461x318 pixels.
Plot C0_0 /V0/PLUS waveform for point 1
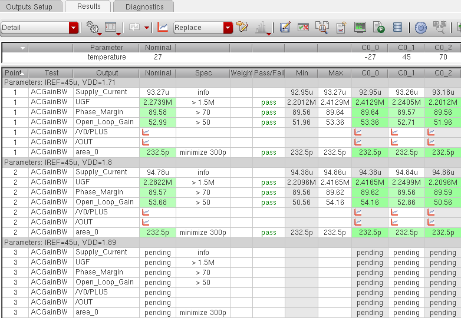point(358,132)
